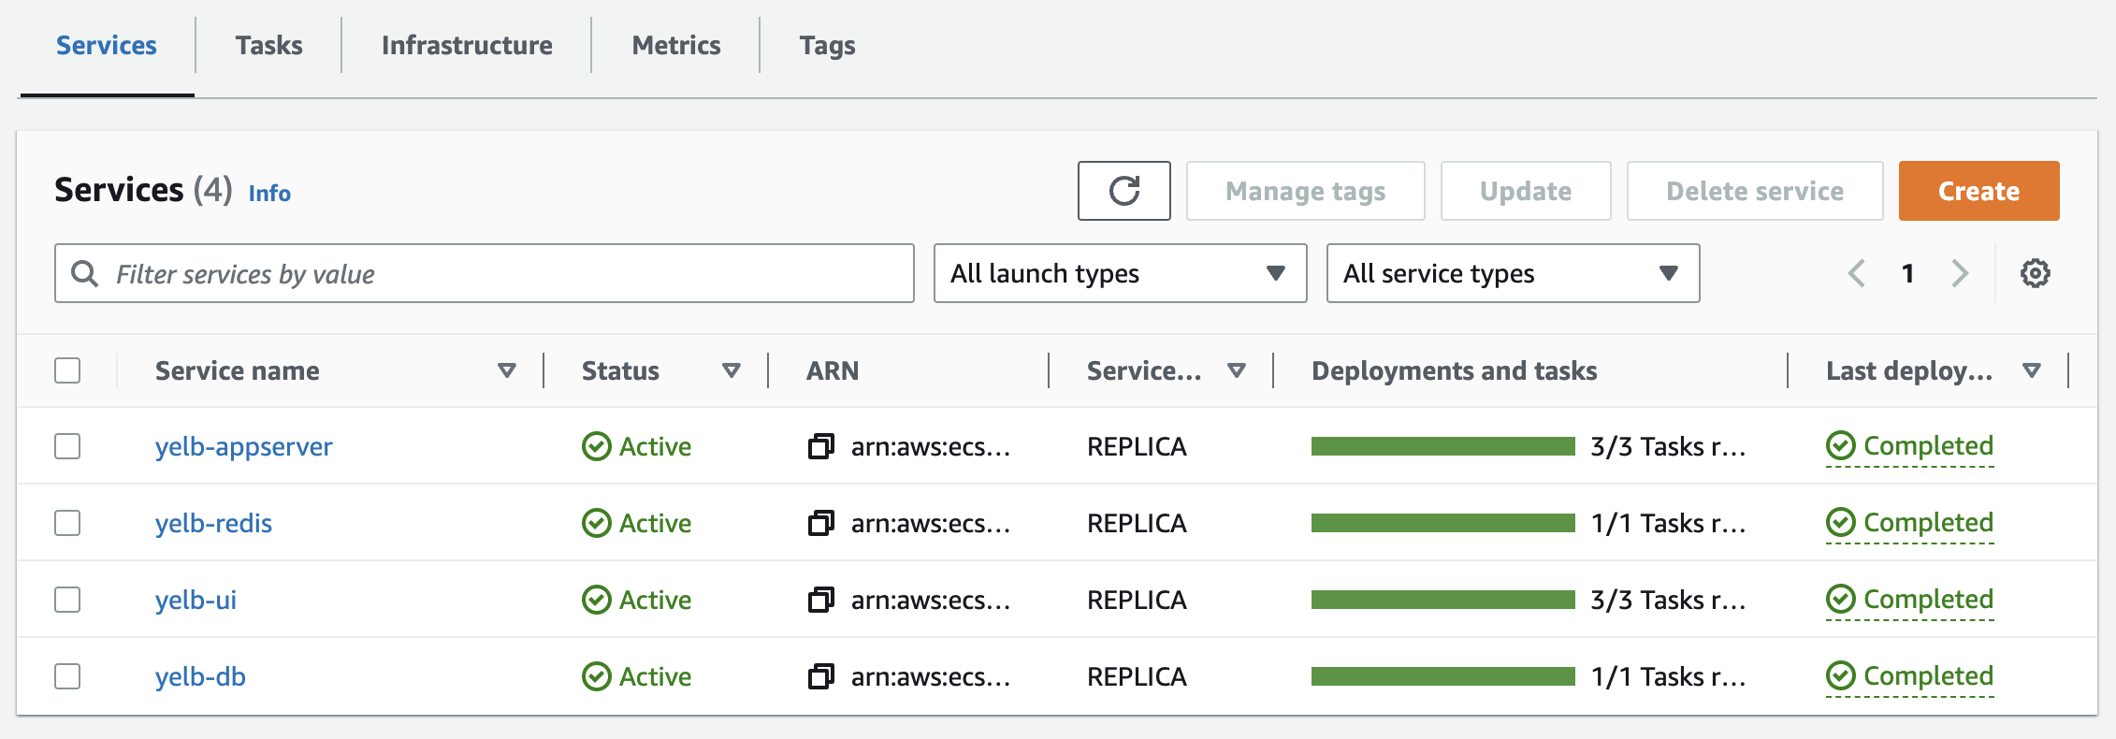Open the Infrastructure tab
The width and height of the screenshot is (2116, 739).
[467, 46]
